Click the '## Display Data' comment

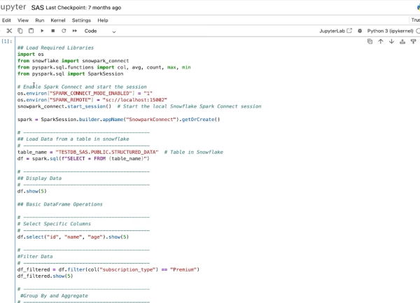39,178
